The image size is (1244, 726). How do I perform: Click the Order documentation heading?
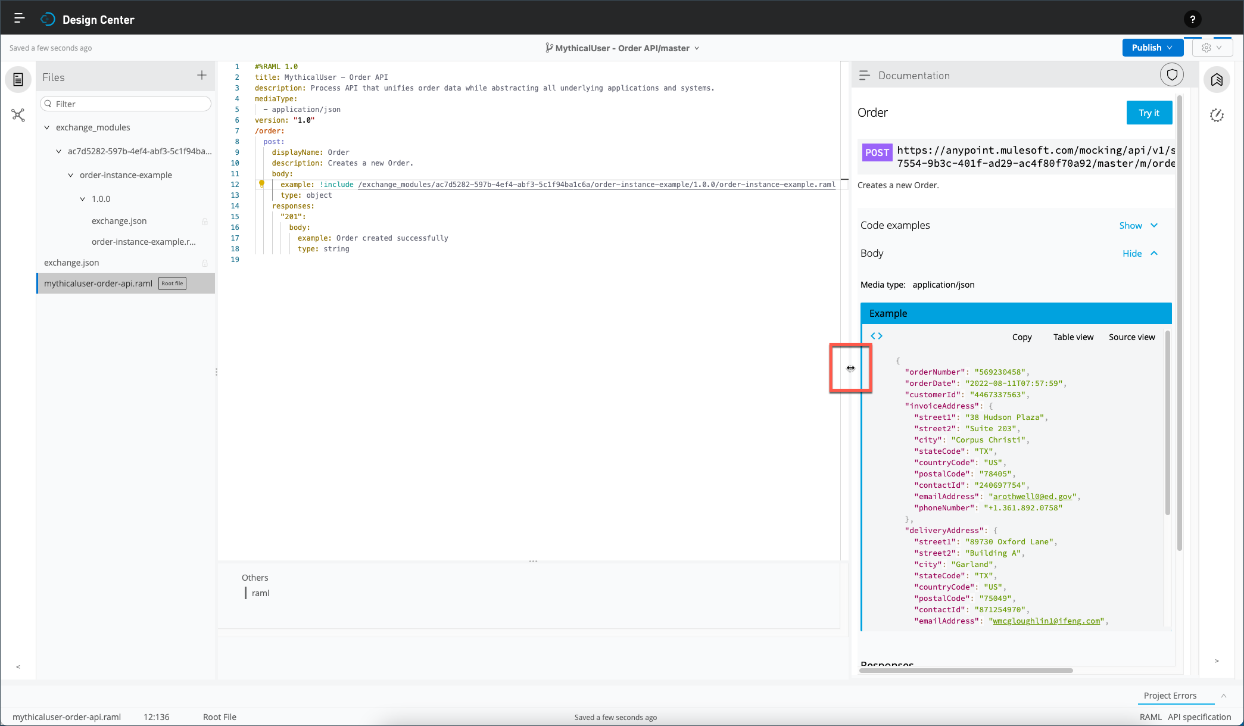872,113
